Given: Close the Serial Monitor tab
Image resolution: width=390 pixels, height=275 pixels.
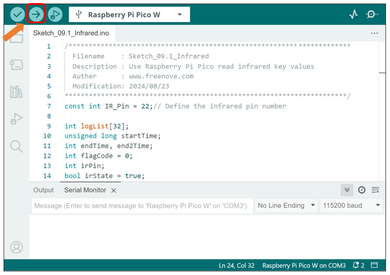Looking at the screenshot, I should tap(114, 190).
